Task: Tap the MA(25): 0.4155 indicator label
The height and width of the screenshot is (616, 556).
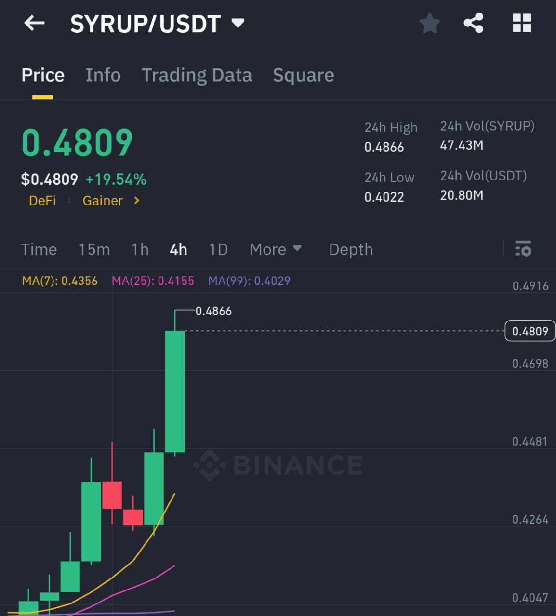Action: point(153,281)
